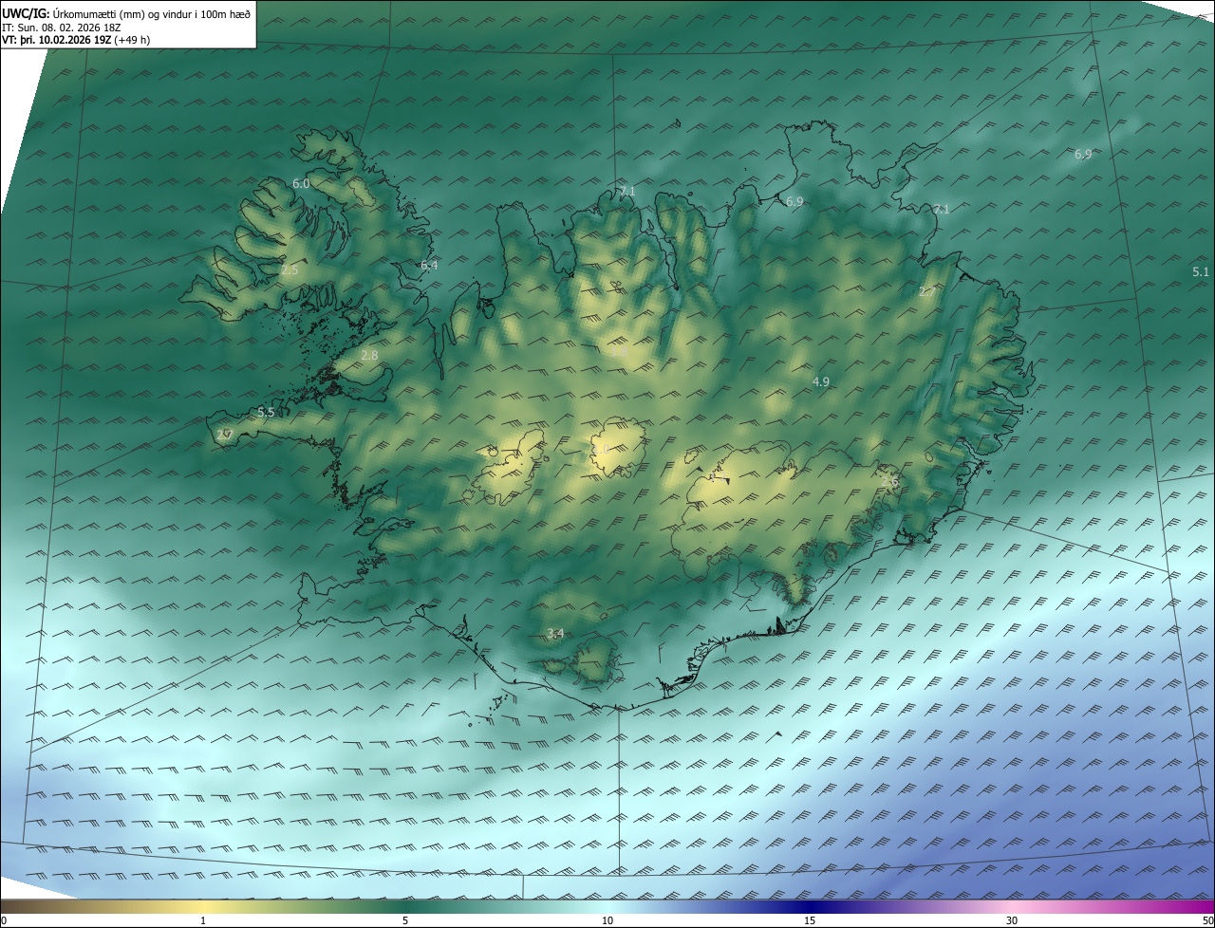Click the 5.1 value label on the map
The width and height of the screenshot is (1215, 928).
[x=1201, y=272]
